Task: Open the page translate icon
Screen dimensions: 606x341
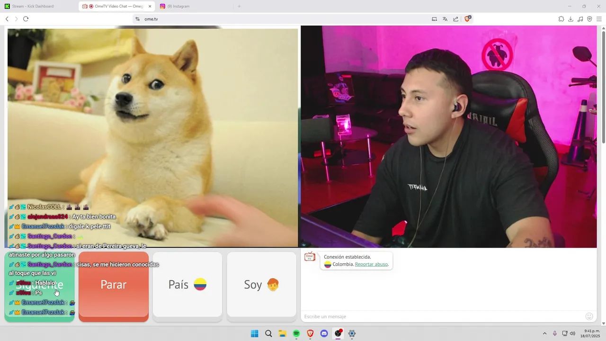Action: coord(445,19)
